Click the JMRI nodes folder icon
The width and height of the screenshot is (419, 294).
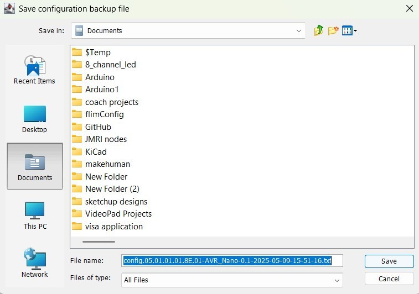pos(77,139)
